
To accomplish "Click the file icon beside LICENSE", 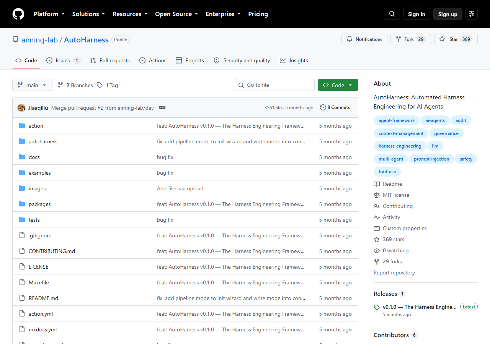I will [22, 267].
